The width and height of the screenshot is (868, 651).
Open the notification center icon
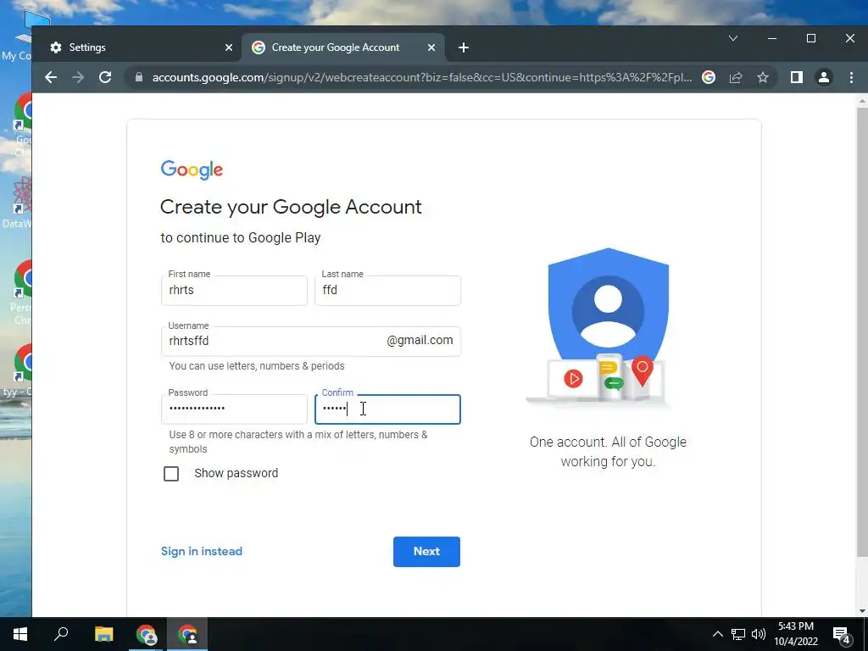(842, 634)
